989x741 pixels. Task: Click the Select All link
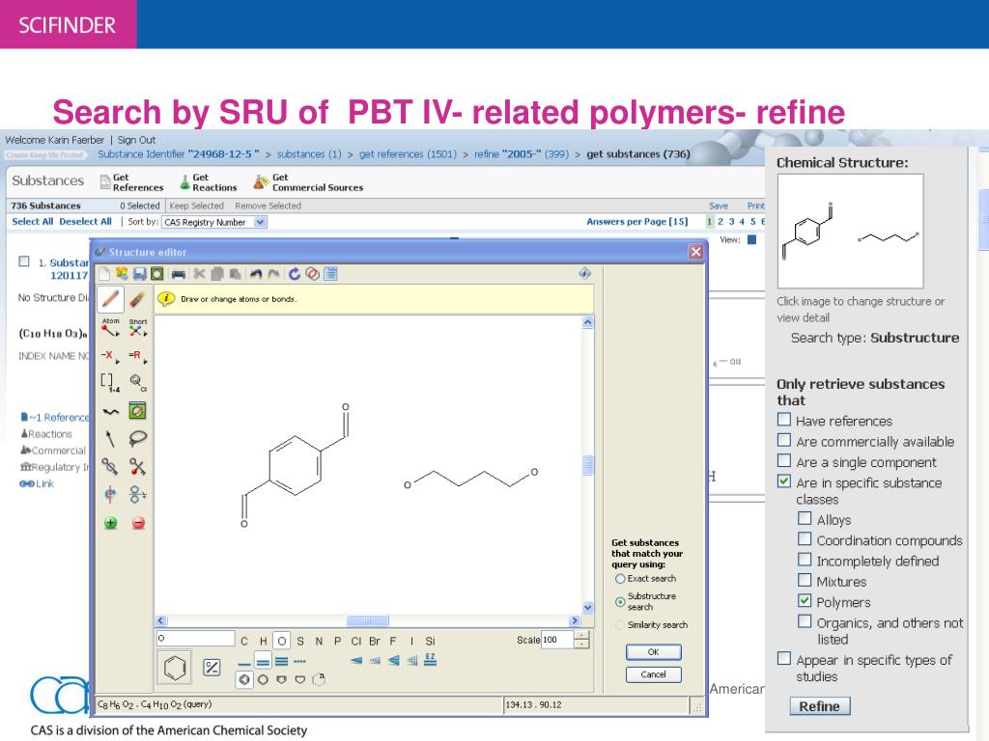pos(33,222)
